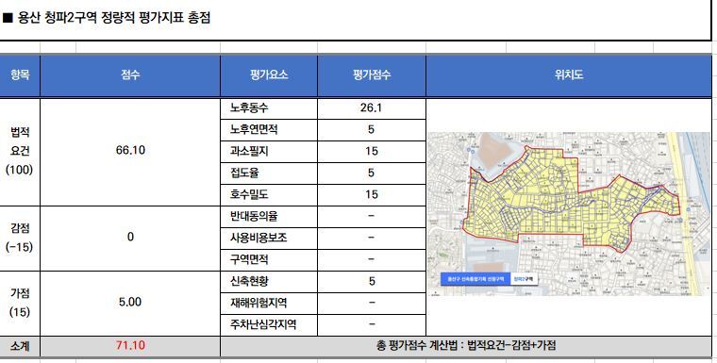The width and height of the screenshot is (717, 363).
Task: Select the '접도율' cell
Action: pos(269,173)
